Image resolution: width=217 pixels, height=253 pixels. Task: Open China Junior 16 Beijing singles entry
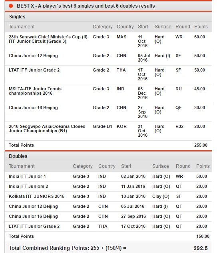(33, 108)
